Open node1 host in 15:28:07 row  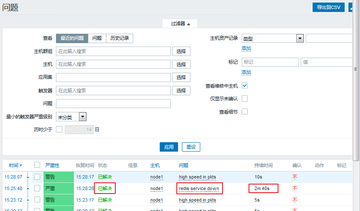point(157,177)
